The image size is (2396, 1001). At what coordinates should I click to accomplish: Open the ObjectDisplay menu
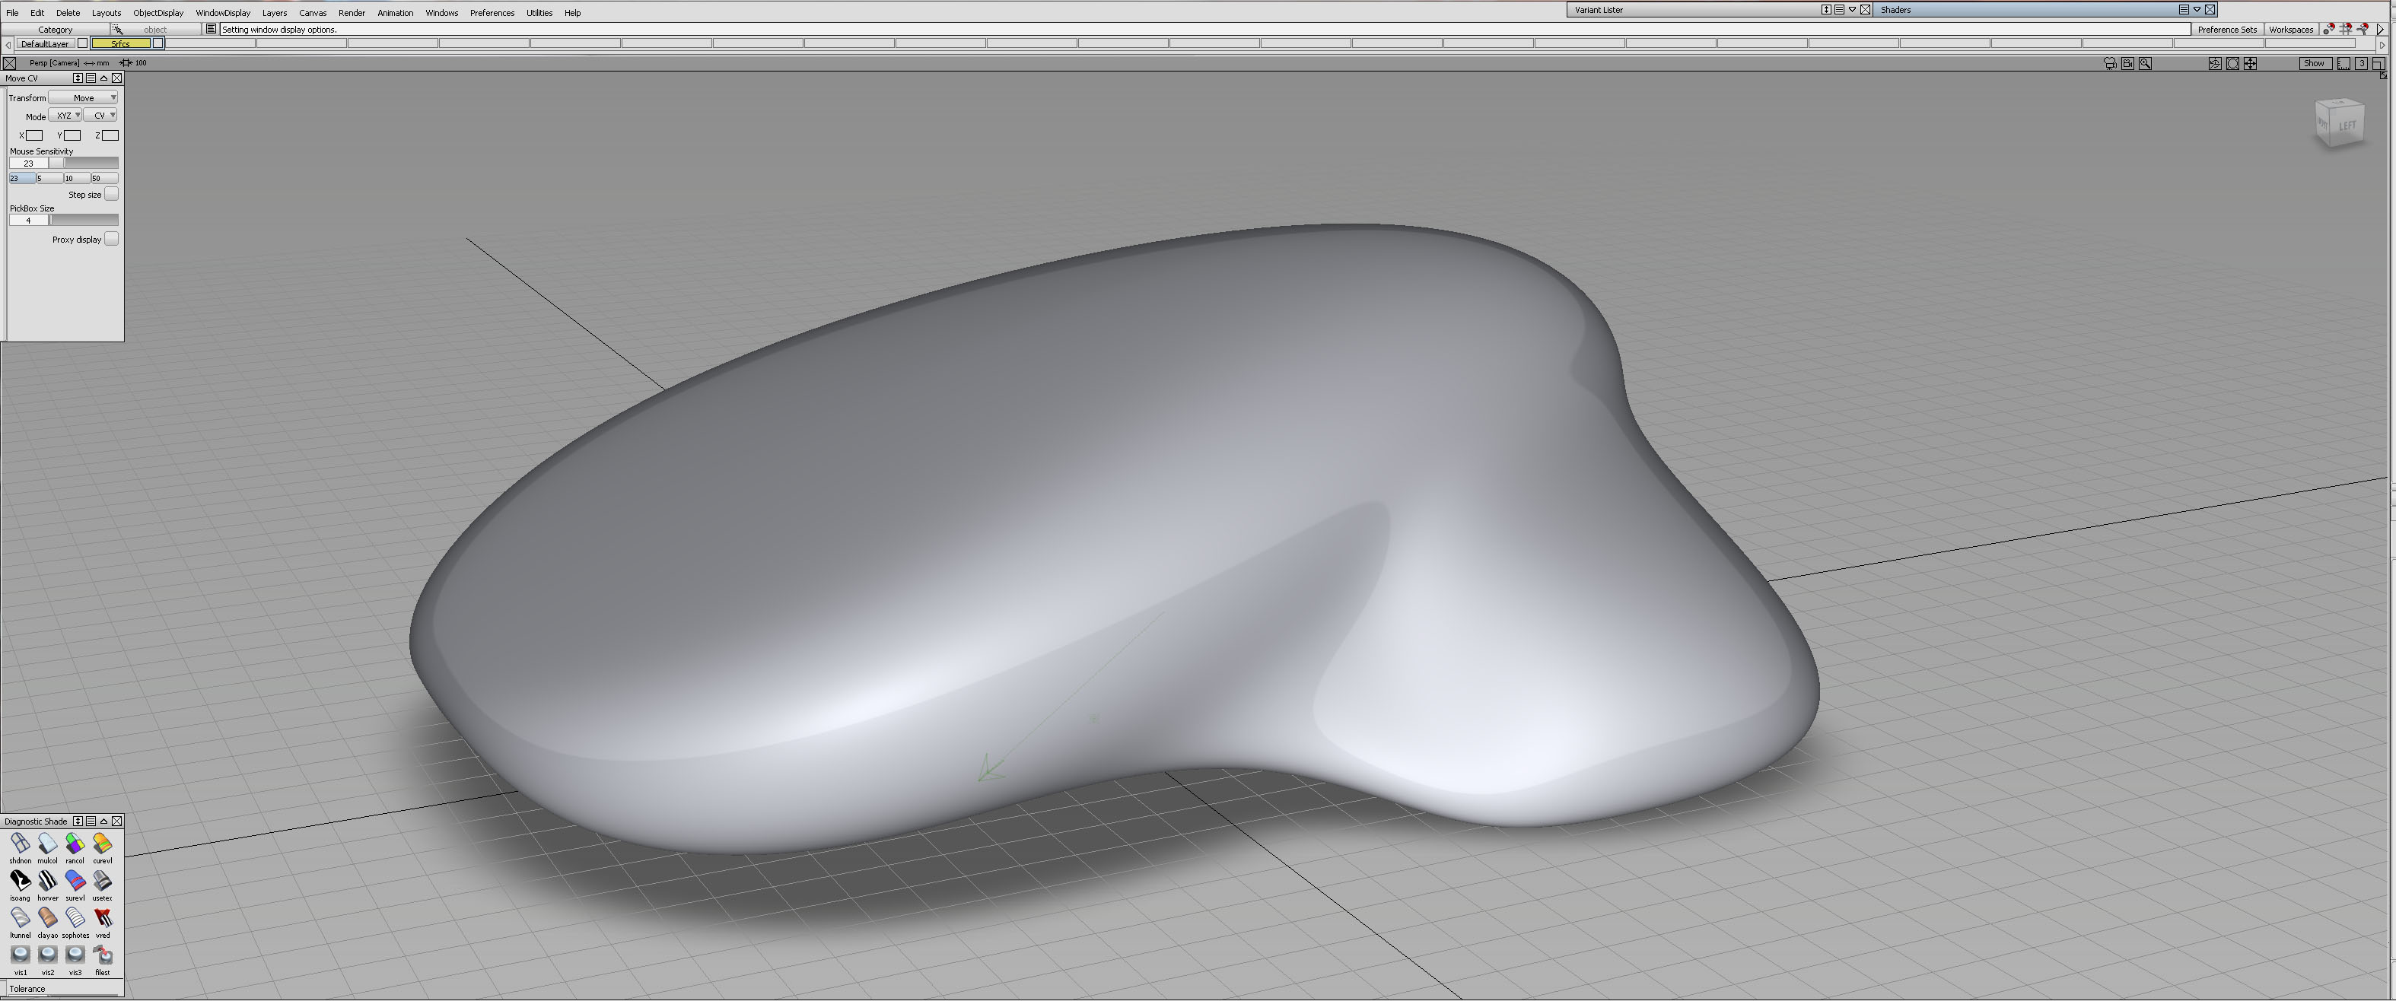[x=158, y=13]
